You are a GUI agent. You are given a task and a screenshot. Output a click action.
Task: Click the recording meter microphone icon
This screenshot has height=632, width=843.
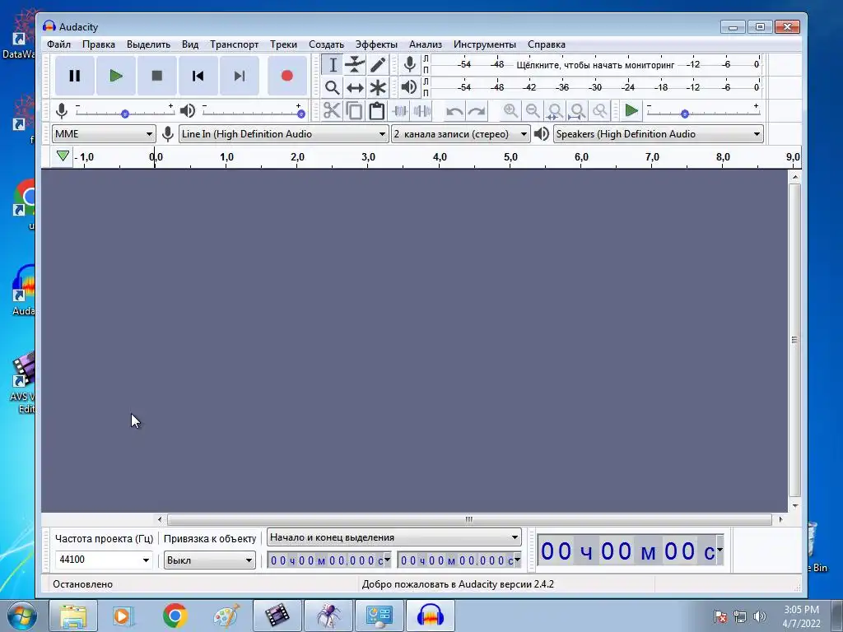(410, 65)
